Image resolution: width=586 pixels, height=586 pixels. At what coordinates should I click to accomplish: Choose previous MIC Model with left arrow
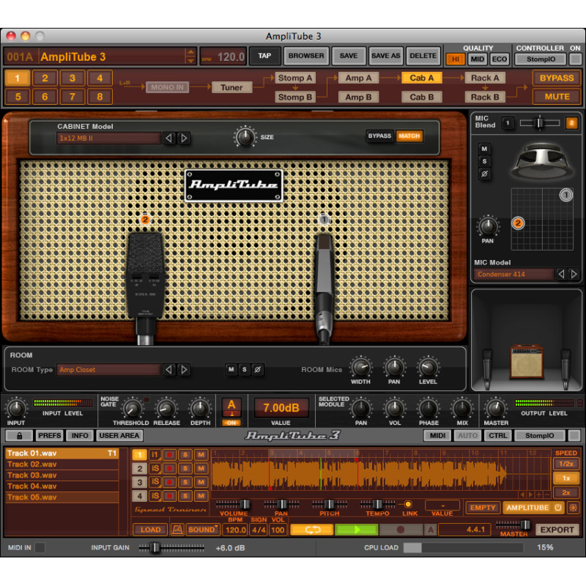tap(561, 274)
